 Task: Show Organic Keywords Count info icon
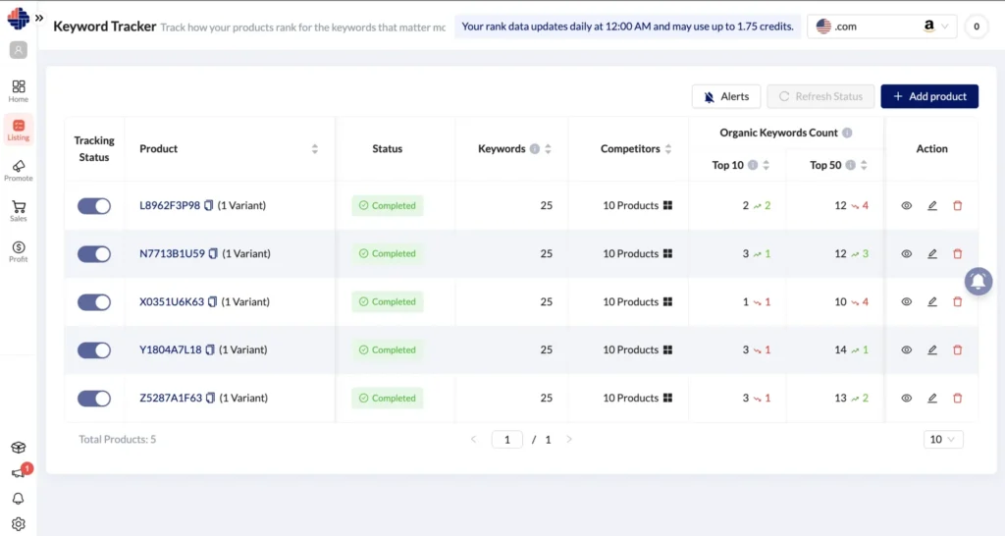click(847, 133)
